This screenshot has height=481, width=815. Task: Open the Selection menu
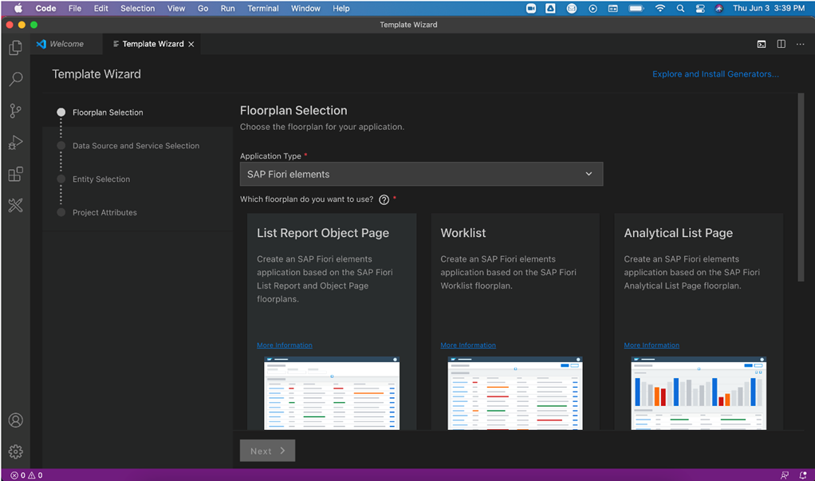(x=138, y=8)
